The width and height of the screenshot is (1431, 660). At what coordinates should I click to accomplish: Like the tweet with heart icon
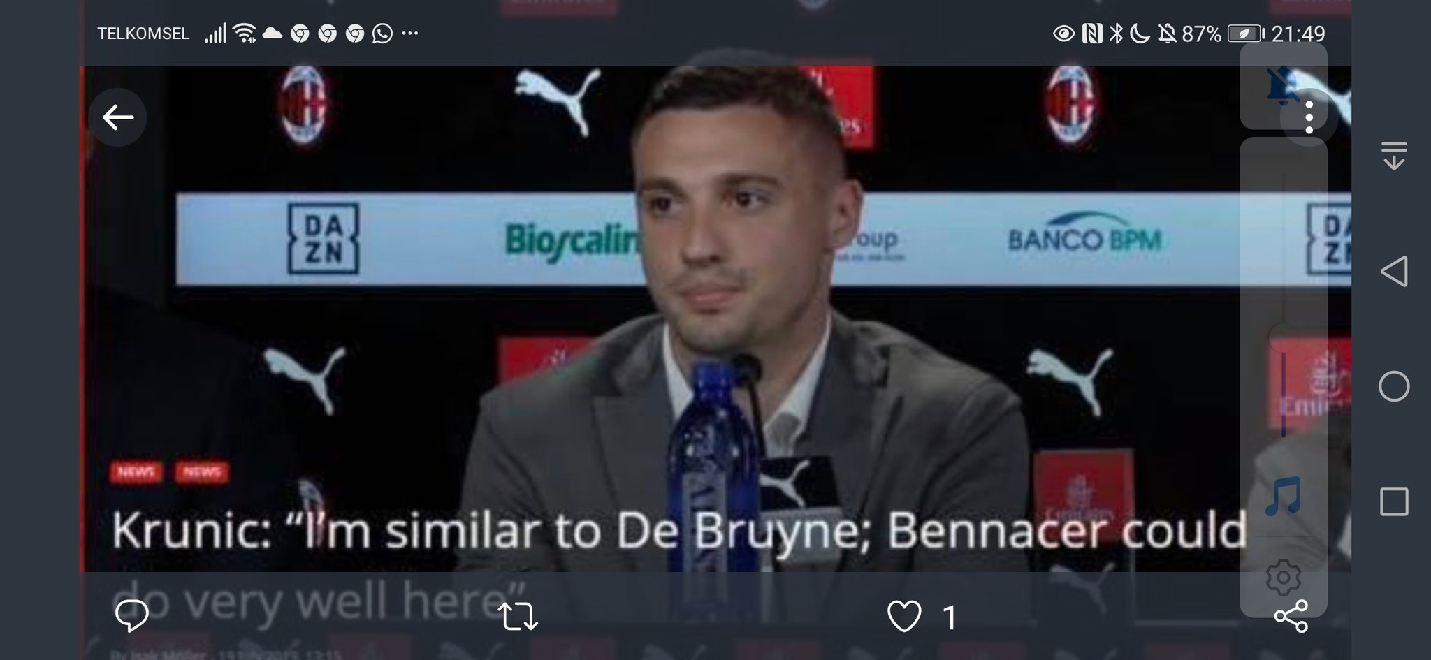point(903,617)
